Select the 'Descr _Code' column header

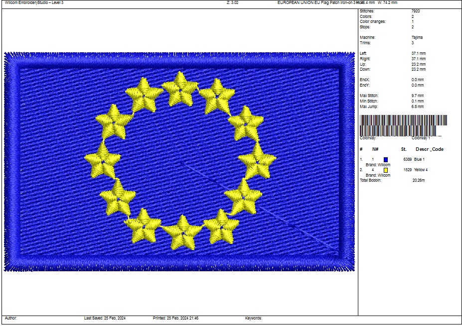click(x=429, y=149)
